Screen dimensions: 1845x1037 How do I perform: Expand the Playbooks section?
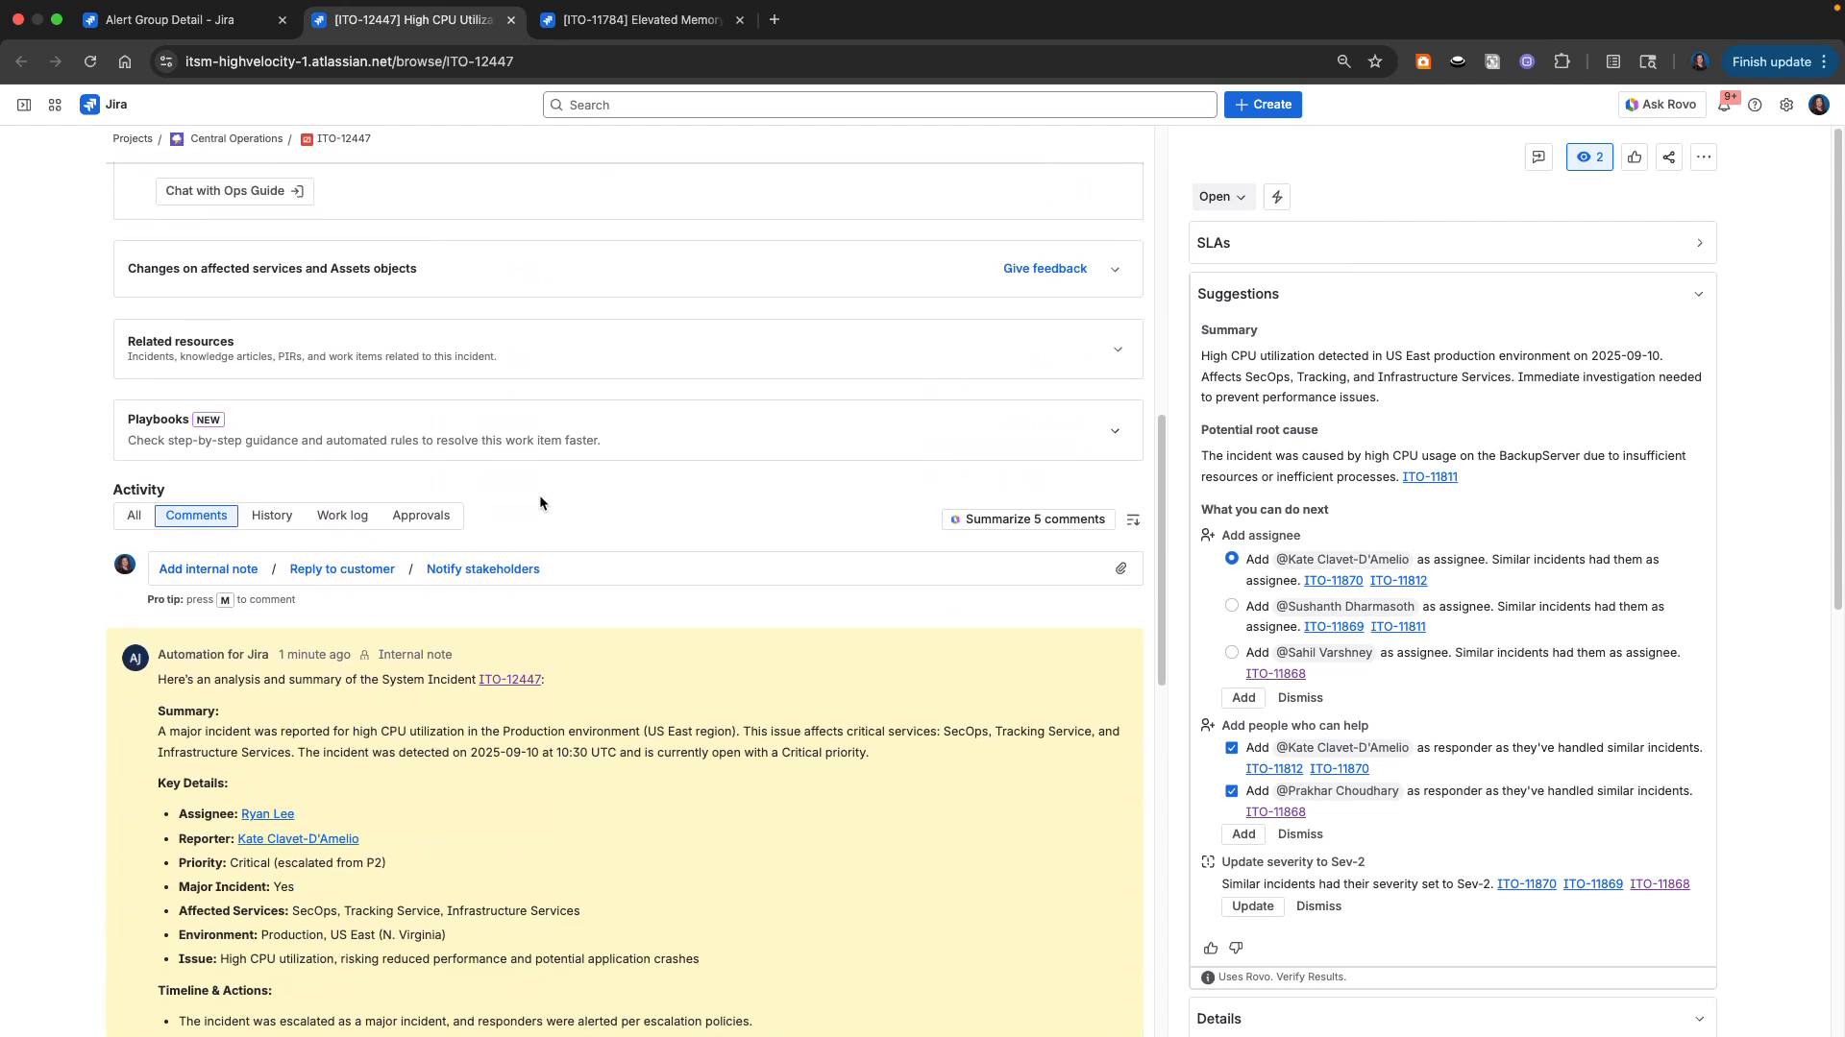click(1115, 431)
